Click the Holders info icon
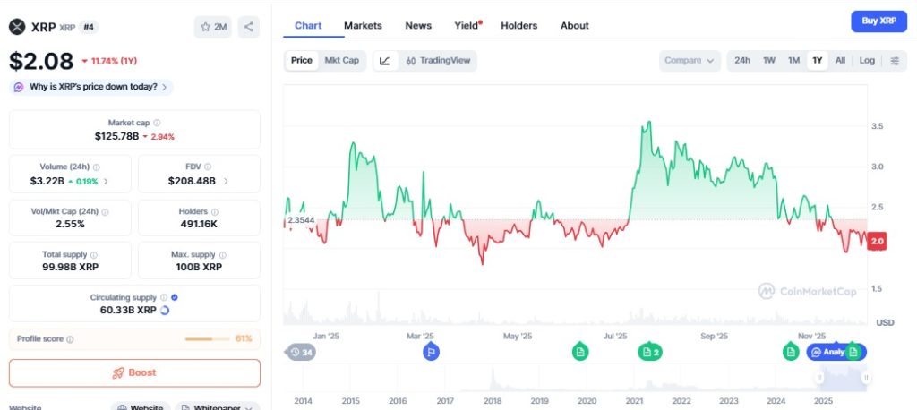This screenshot has width=917, height=410. click(215, 212)
